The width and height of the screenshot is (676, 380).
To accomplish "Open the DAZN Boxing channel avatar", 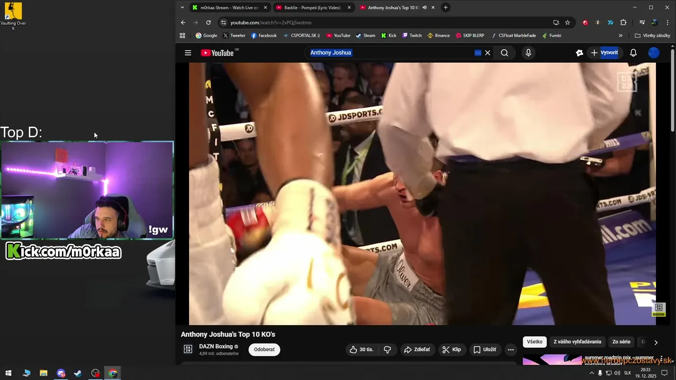I will (x=188, y=349).
